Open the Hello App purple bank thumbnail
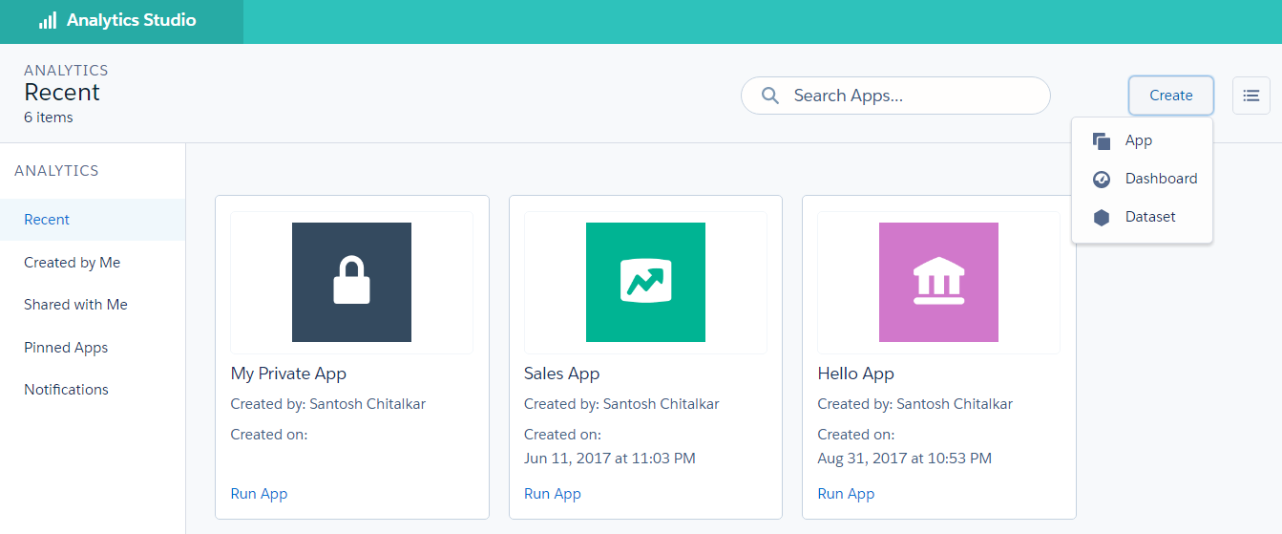This screenshot has width=1282, height=534. click(x=938, y=282)
